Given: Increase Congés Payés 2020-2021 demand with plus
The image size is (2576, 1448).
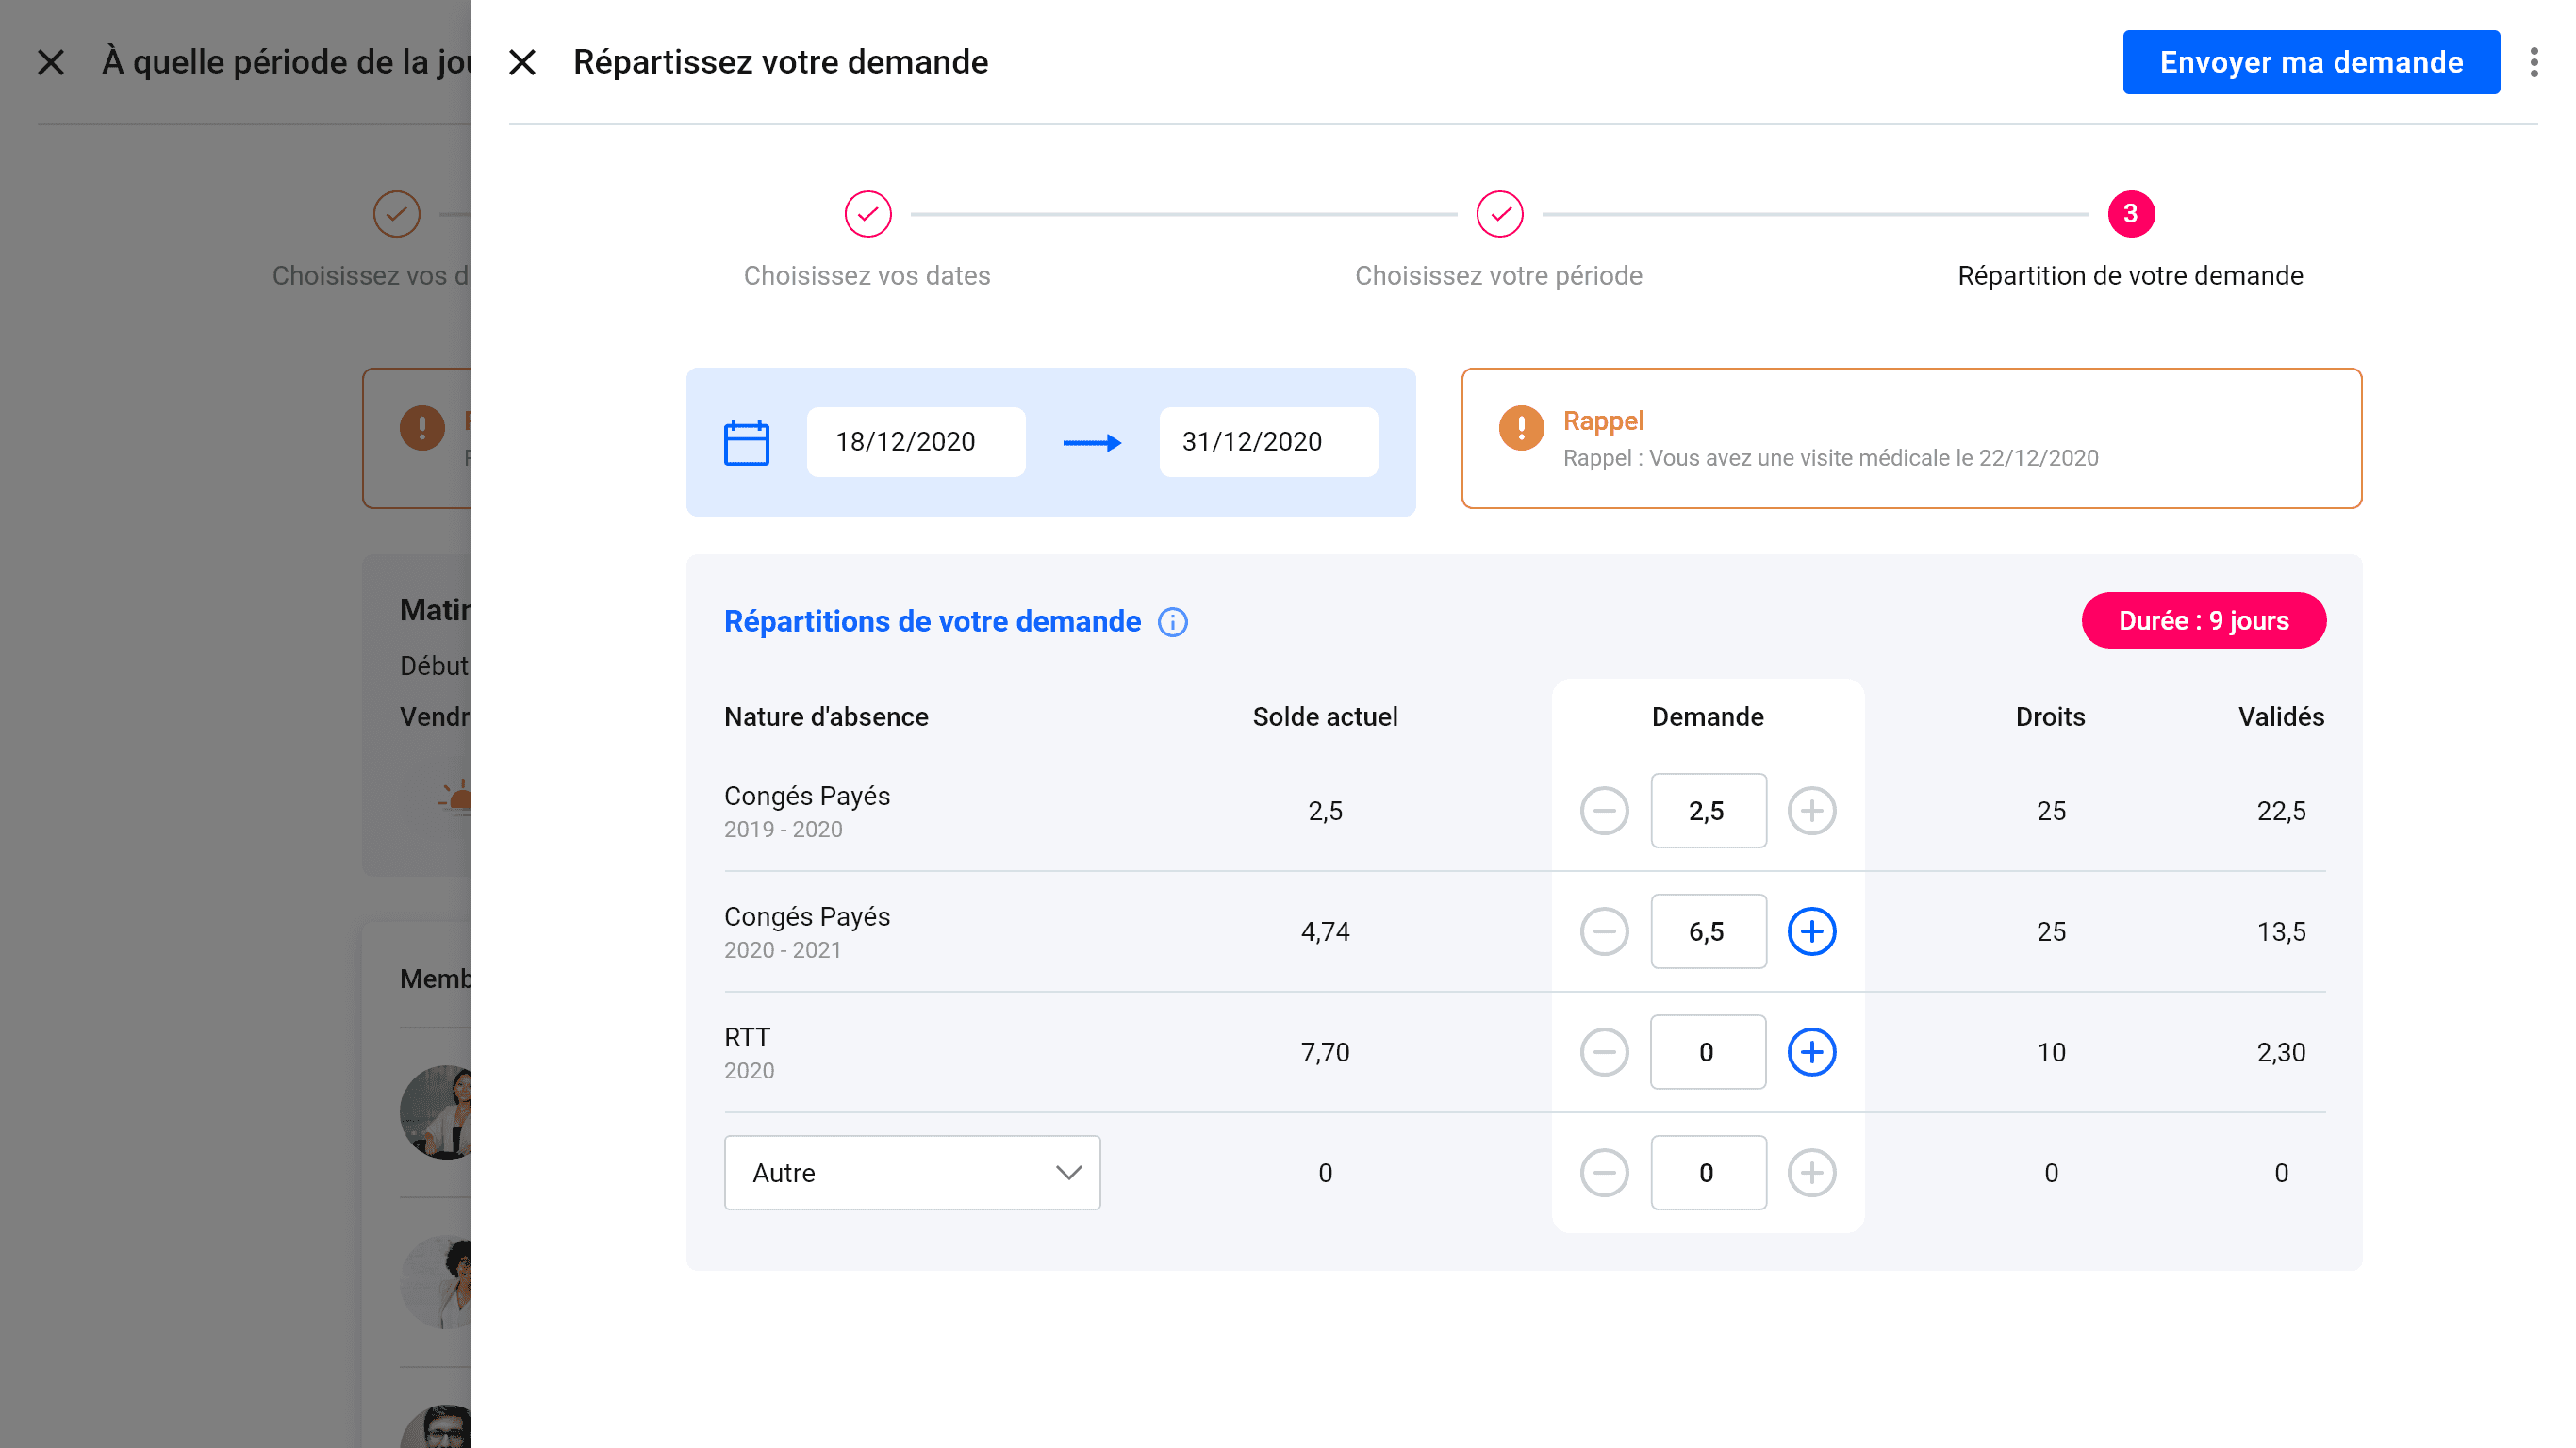Looking at the screenshot, I should click(1811, 931).
